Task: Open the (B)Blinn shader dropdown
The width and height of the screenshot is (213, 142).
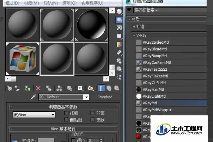Action: coord(34,115)
